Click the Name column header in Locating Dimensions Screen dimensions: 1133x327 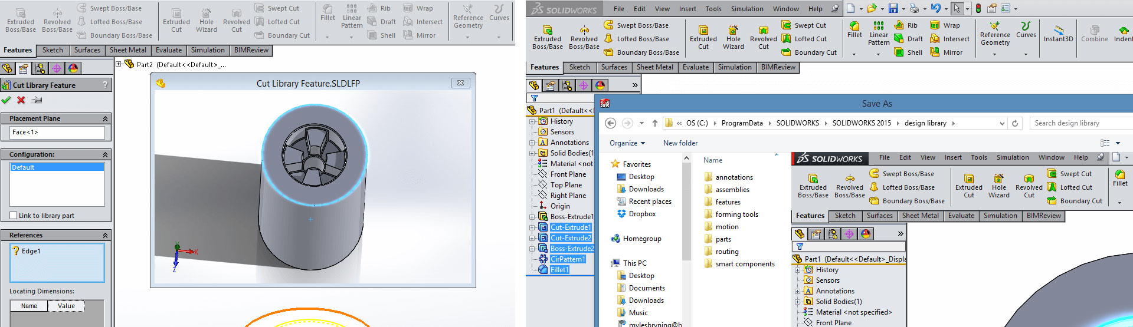click(x=29, y=306)
